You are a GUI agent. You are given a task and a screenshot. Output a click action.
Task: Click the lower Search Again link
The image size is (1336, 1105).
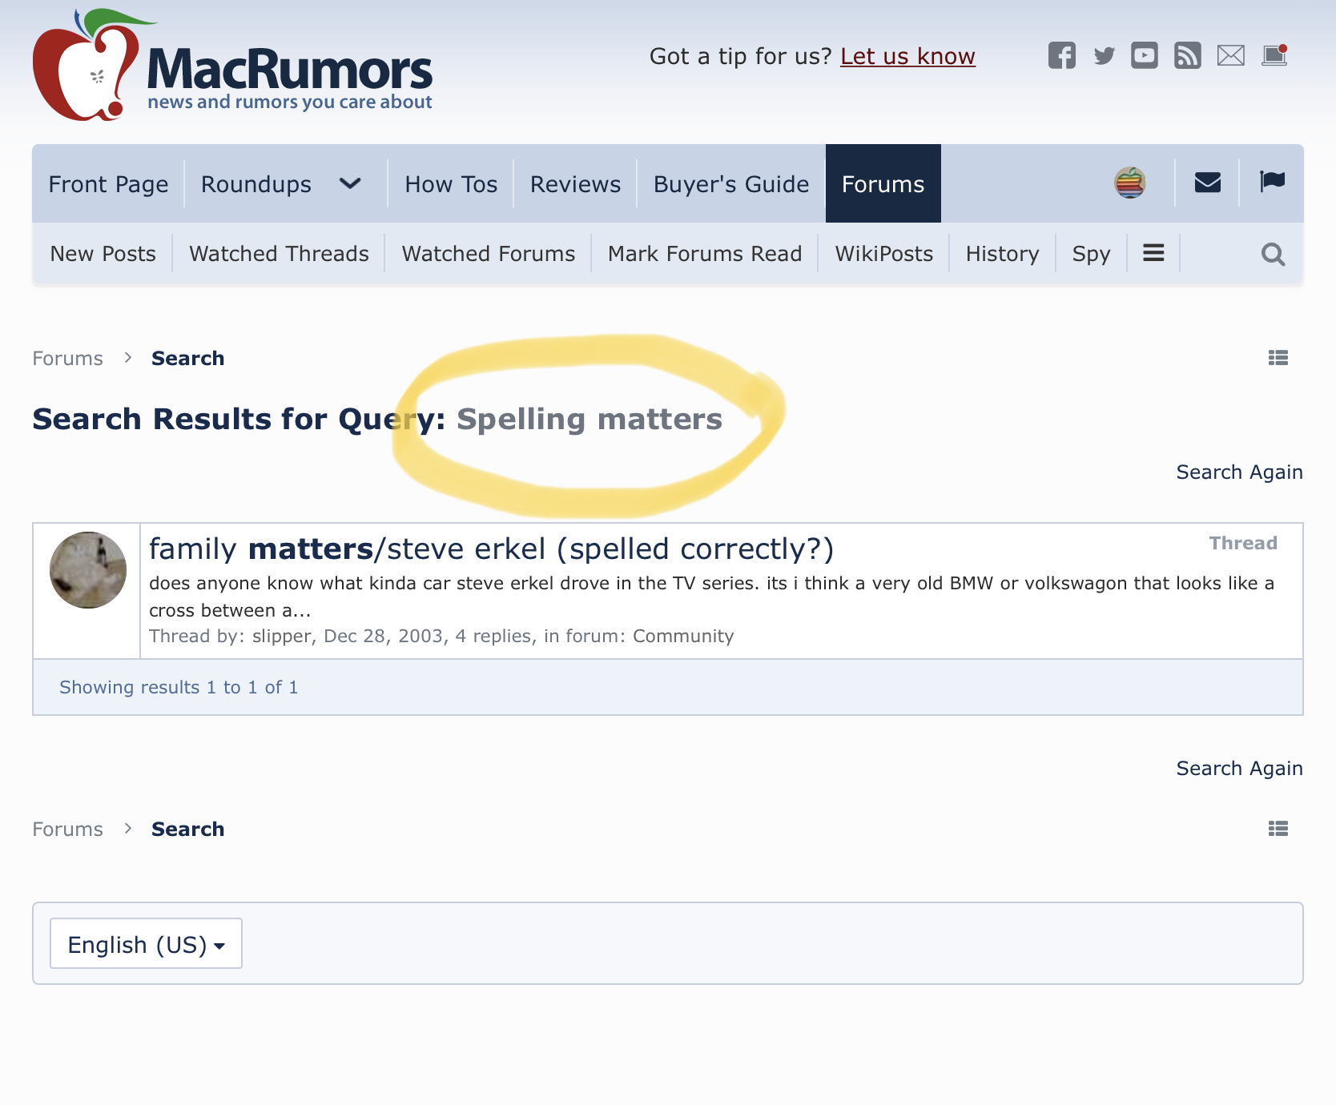tap(1239, 769)
